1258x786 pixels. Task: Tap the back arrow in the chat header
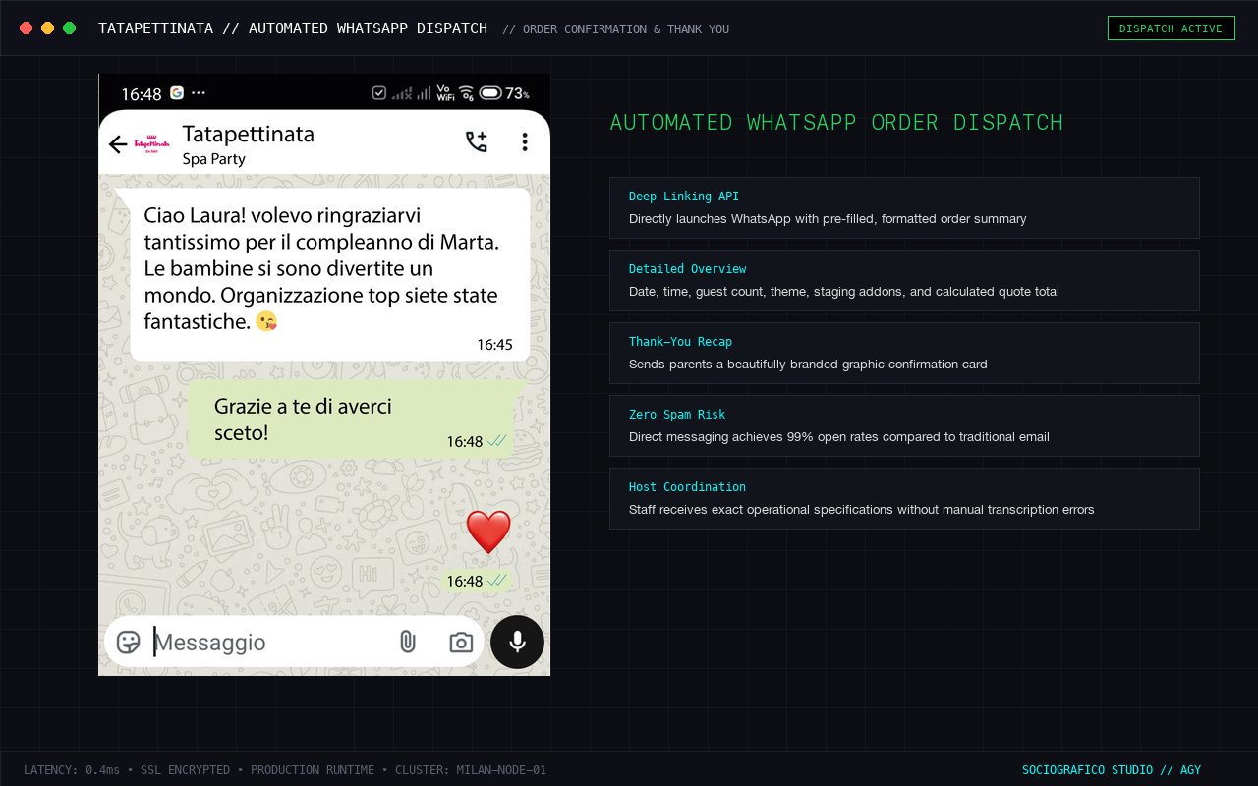pyautogui.click(x=118, y=144)
